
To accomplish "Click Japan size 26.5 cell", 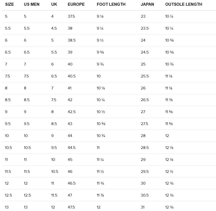I will coord(145,100).
